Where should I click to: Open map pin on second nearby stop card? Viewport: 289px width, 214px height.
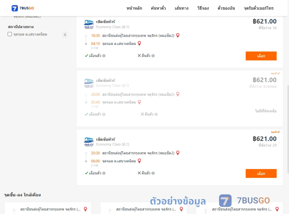(x=181, y=209)
